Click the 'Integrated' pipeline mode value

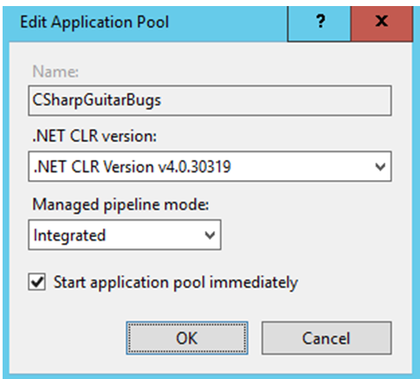coord(69,235)
